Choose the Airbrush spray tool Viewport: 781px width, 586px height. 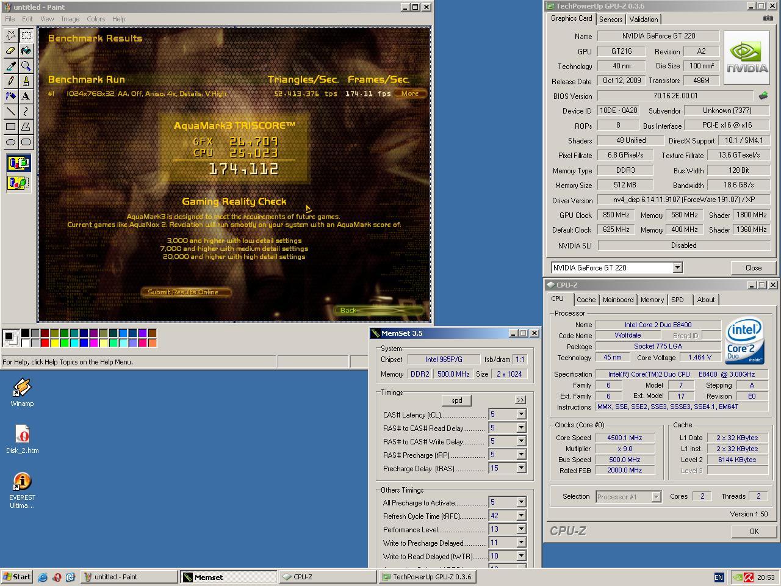pyautogui.click(x=11, y=96)
